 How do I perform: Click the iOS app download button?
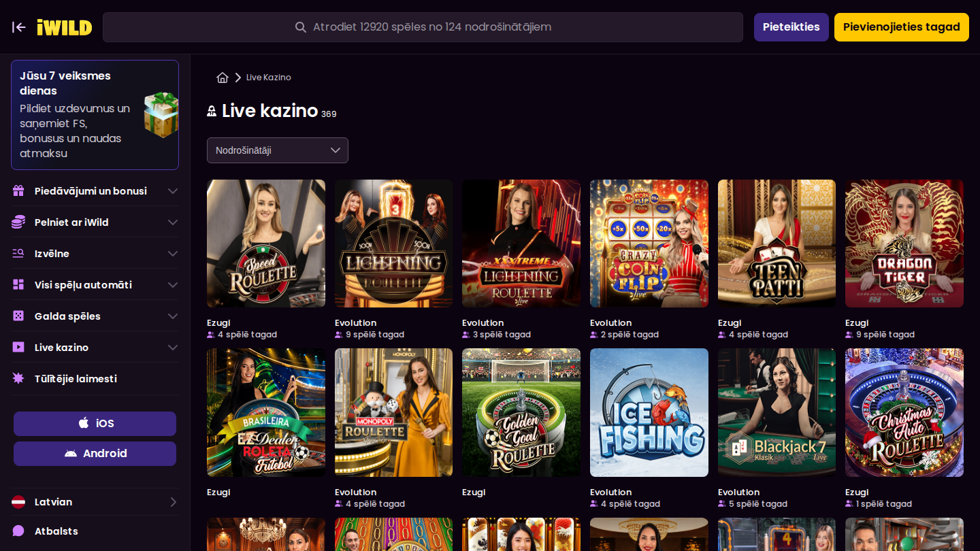pos(95,424)
